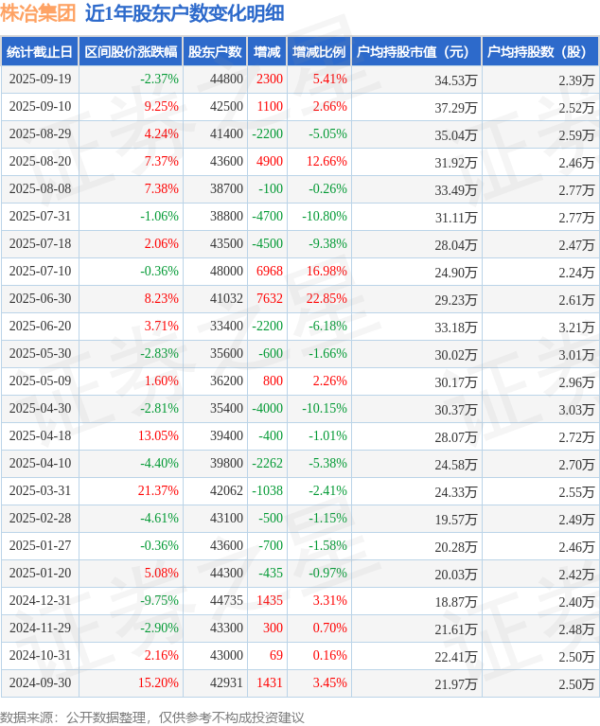This screenshot has height=726, width=600.
Task: Click the 株冶集团 title text
Action: pos(39,14)
